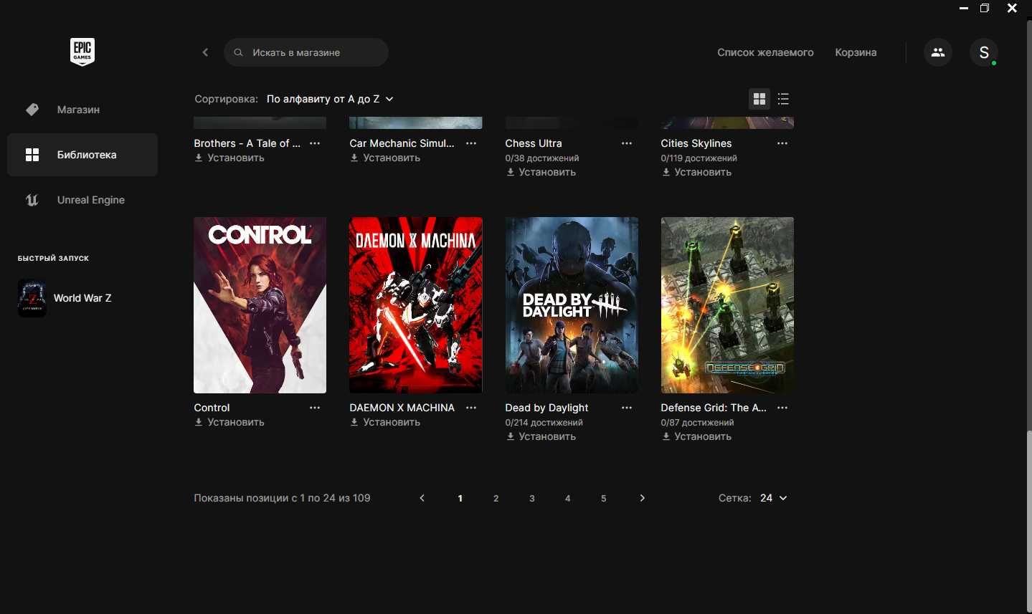1032x614 pixels.
Task: Open more options for Dead by Daylight
Action: click(627, 408)
